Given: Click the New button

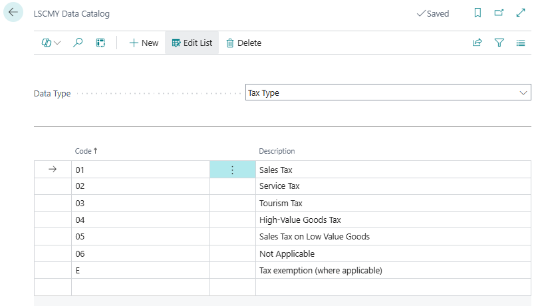Looking at the screenshot, I should (x=144, y=43).
